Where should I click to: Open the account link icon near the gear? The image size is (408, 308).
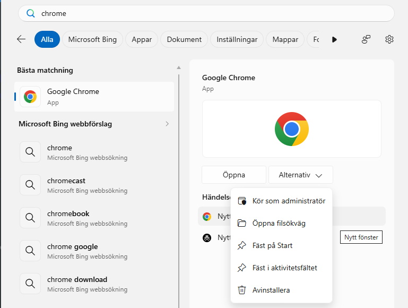[366, 39]
